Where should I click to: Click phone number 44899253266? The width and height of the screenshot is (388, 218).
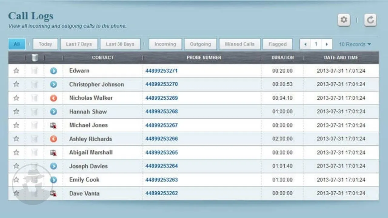coord(162,139)
